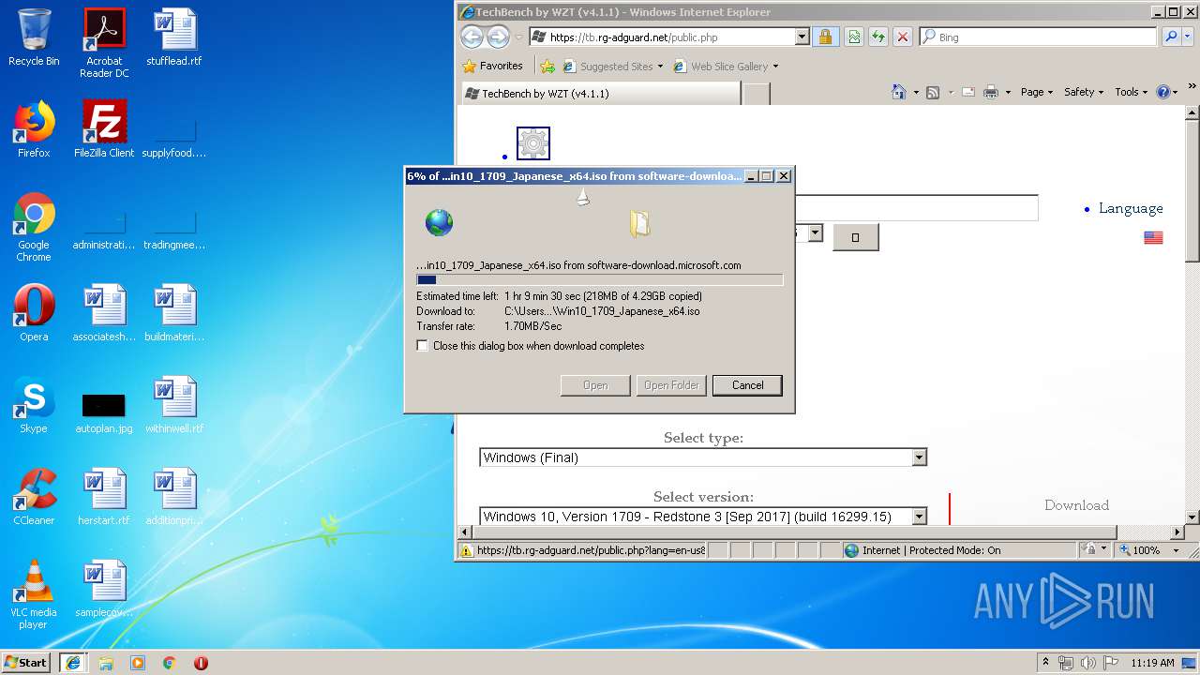1200x675 pixels.
Task: Click the Windows Explorer folder taskbar icon
Action: tap(106, 663)
